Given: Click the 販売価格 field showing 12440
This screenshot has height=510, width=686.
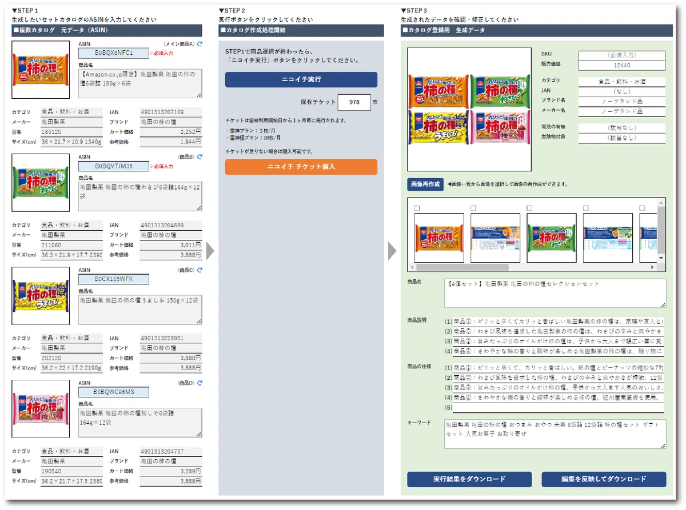Looking at the screenshot, I should (622, 66).
